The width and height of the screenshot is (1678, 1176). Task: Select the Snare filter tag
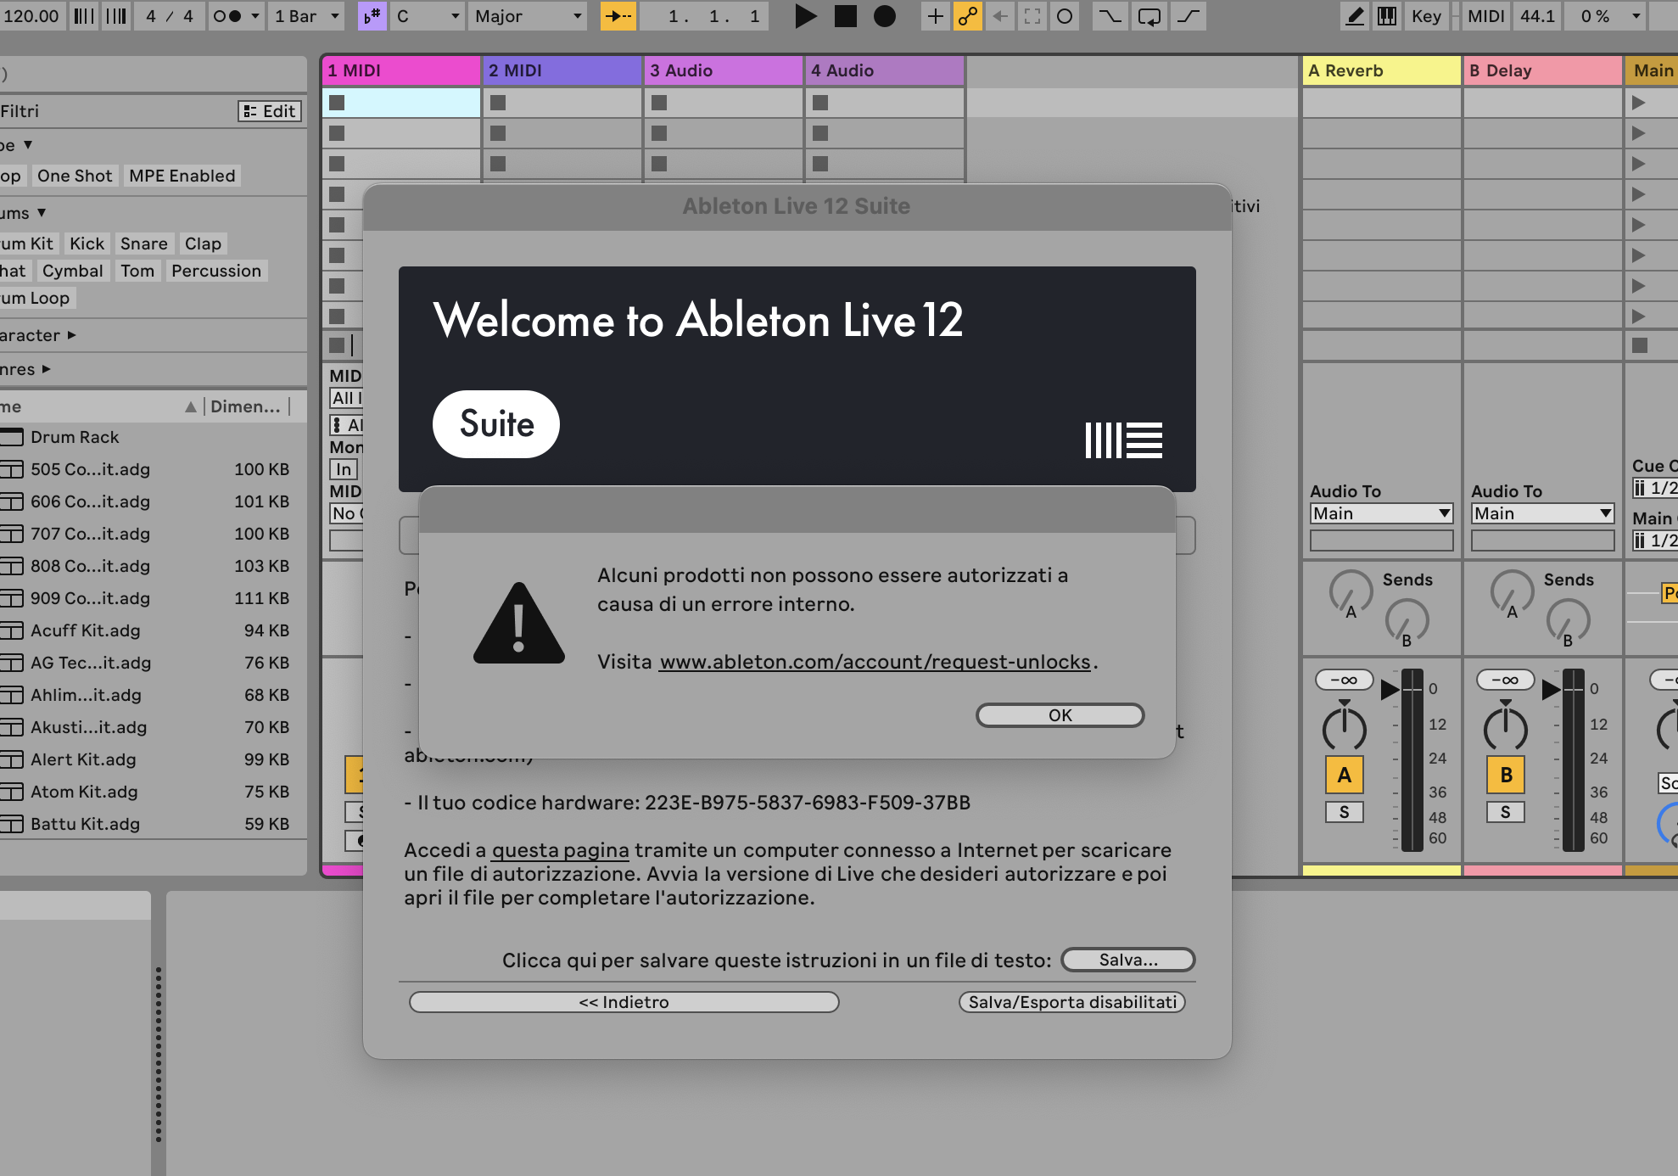[x=143, y=244]
